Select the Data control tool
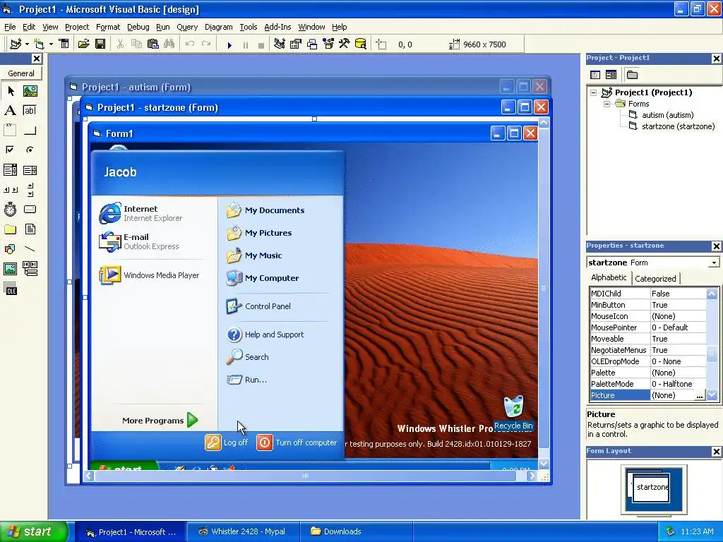 click(30, 269)
